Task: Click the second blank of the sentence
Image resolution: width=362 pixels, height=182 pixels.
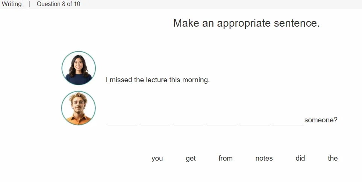Action: click(155, 121)
